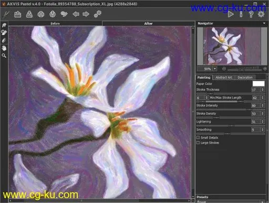
Task: Open the Abstract Art tab
Action: click(224, 77)
